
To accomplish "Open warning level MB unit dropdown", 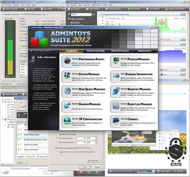I will [96, 142].
